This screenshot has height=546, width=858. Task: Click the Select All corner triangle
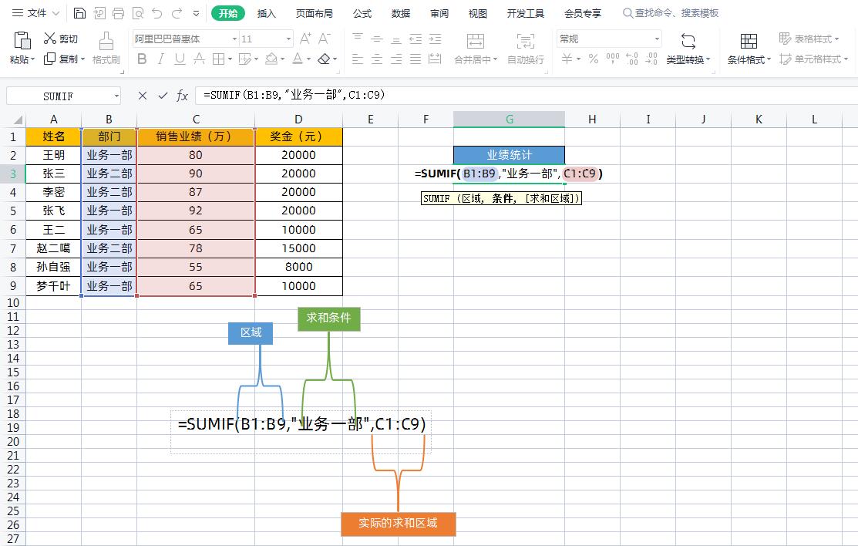18,120
